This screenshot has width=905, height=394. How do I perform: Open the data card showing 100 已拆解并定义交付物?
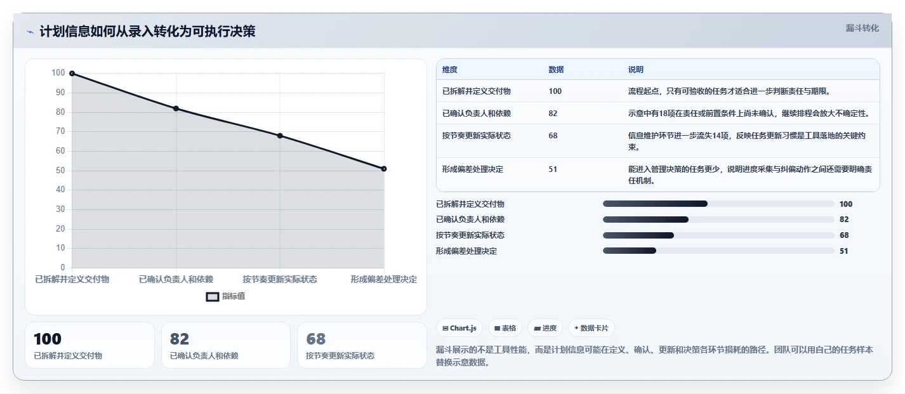[x=89, y=345]
